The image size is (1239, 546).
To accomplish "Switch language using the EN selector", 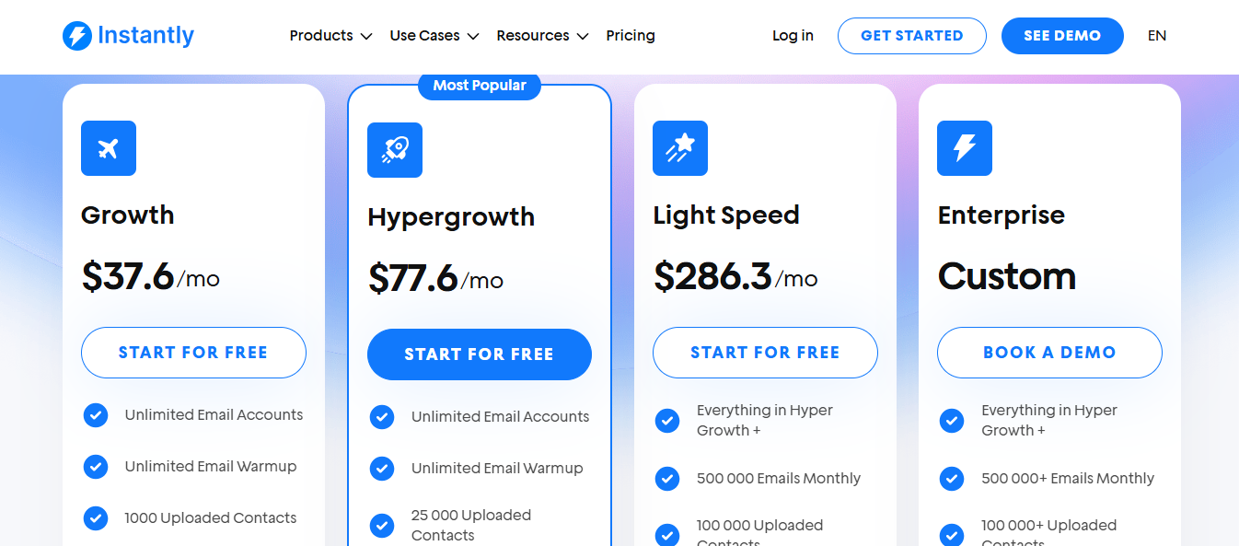I will coord(1156,35).
